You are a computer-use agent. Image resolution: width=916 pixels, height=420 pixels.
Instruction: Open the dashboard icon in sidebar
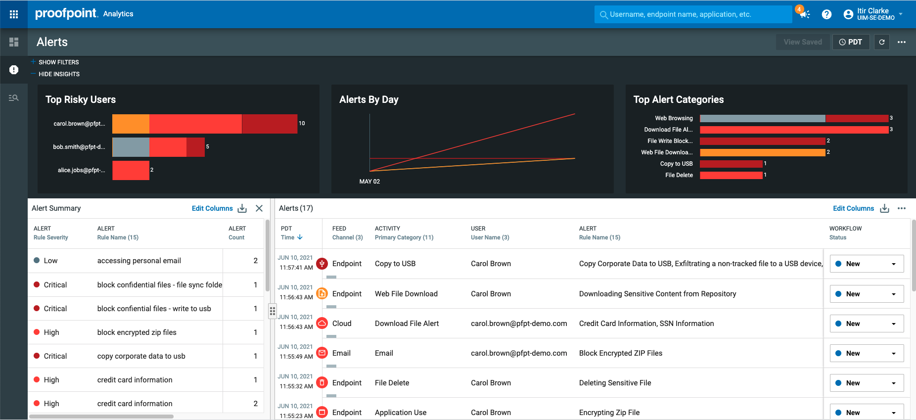(14, 42)
